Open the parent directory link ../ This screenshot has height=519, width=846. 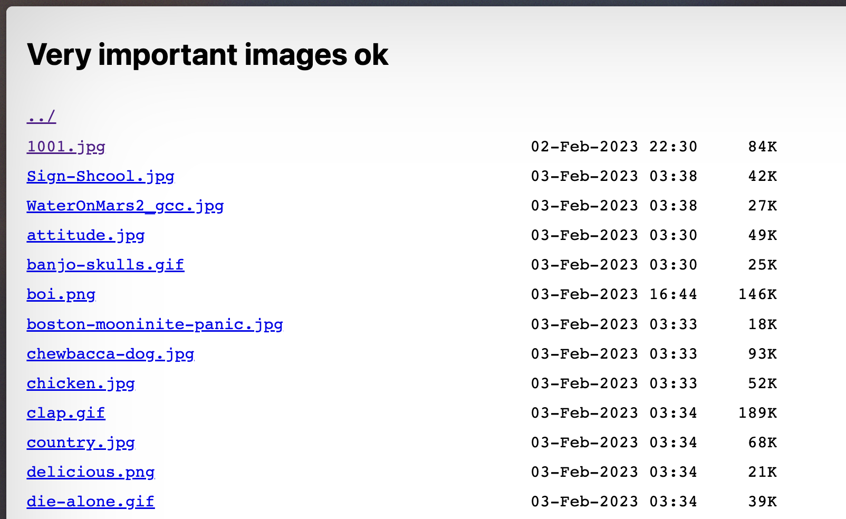point(41,116)
